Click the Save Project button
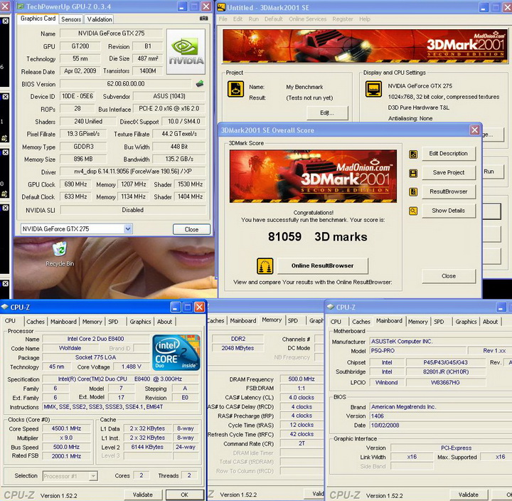 point(448,172)
